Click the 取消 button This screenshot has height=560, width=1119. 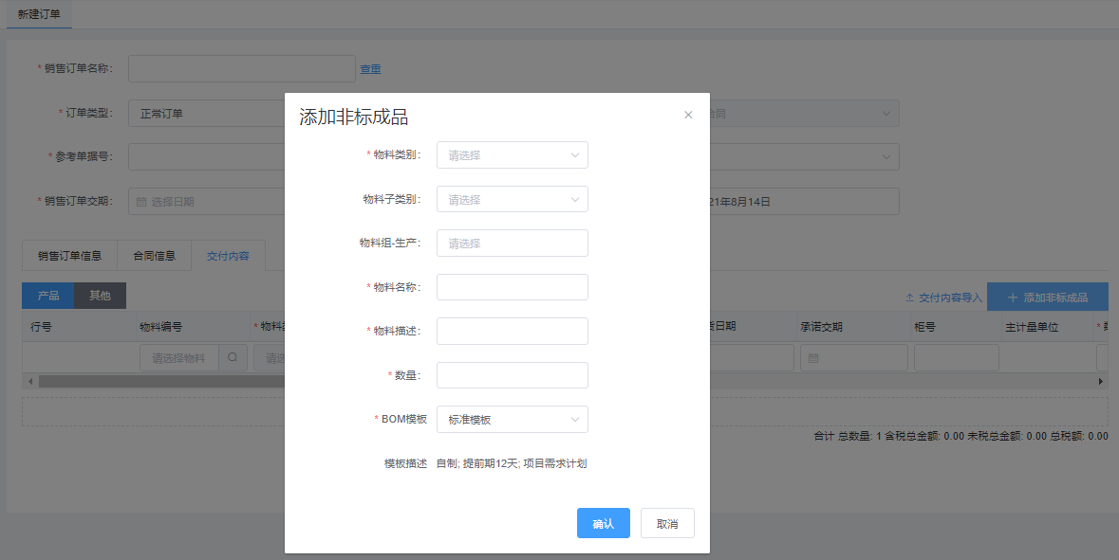point(667,523)
